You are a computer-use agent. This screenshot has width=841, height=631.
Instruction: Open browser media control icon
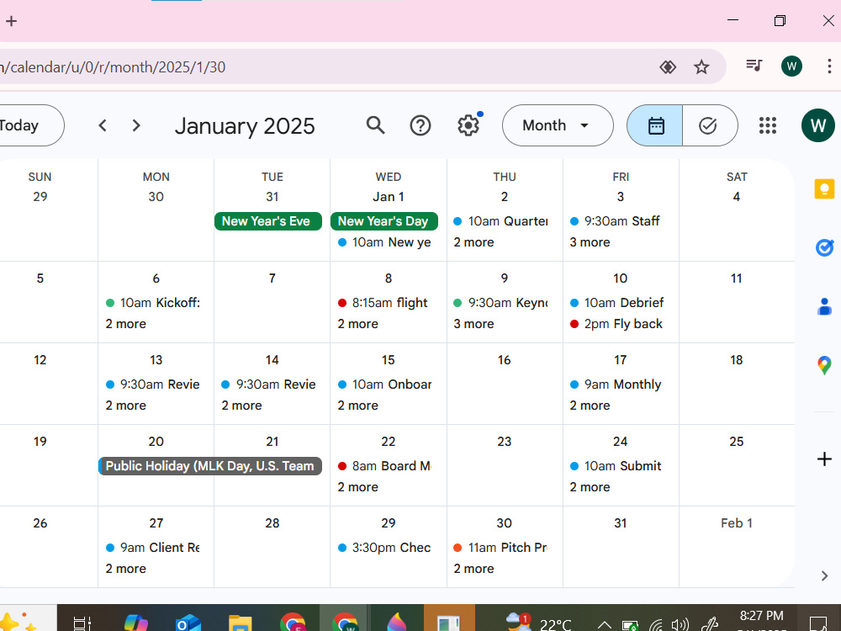(754, 66)
